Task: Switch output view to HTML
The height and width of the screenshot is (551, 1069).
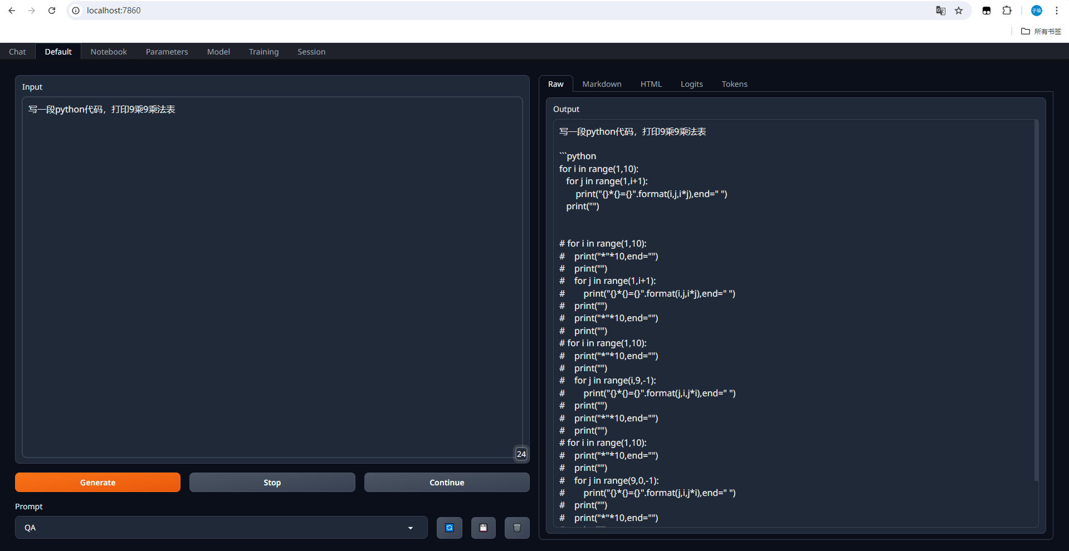Action: coord(651,84)
